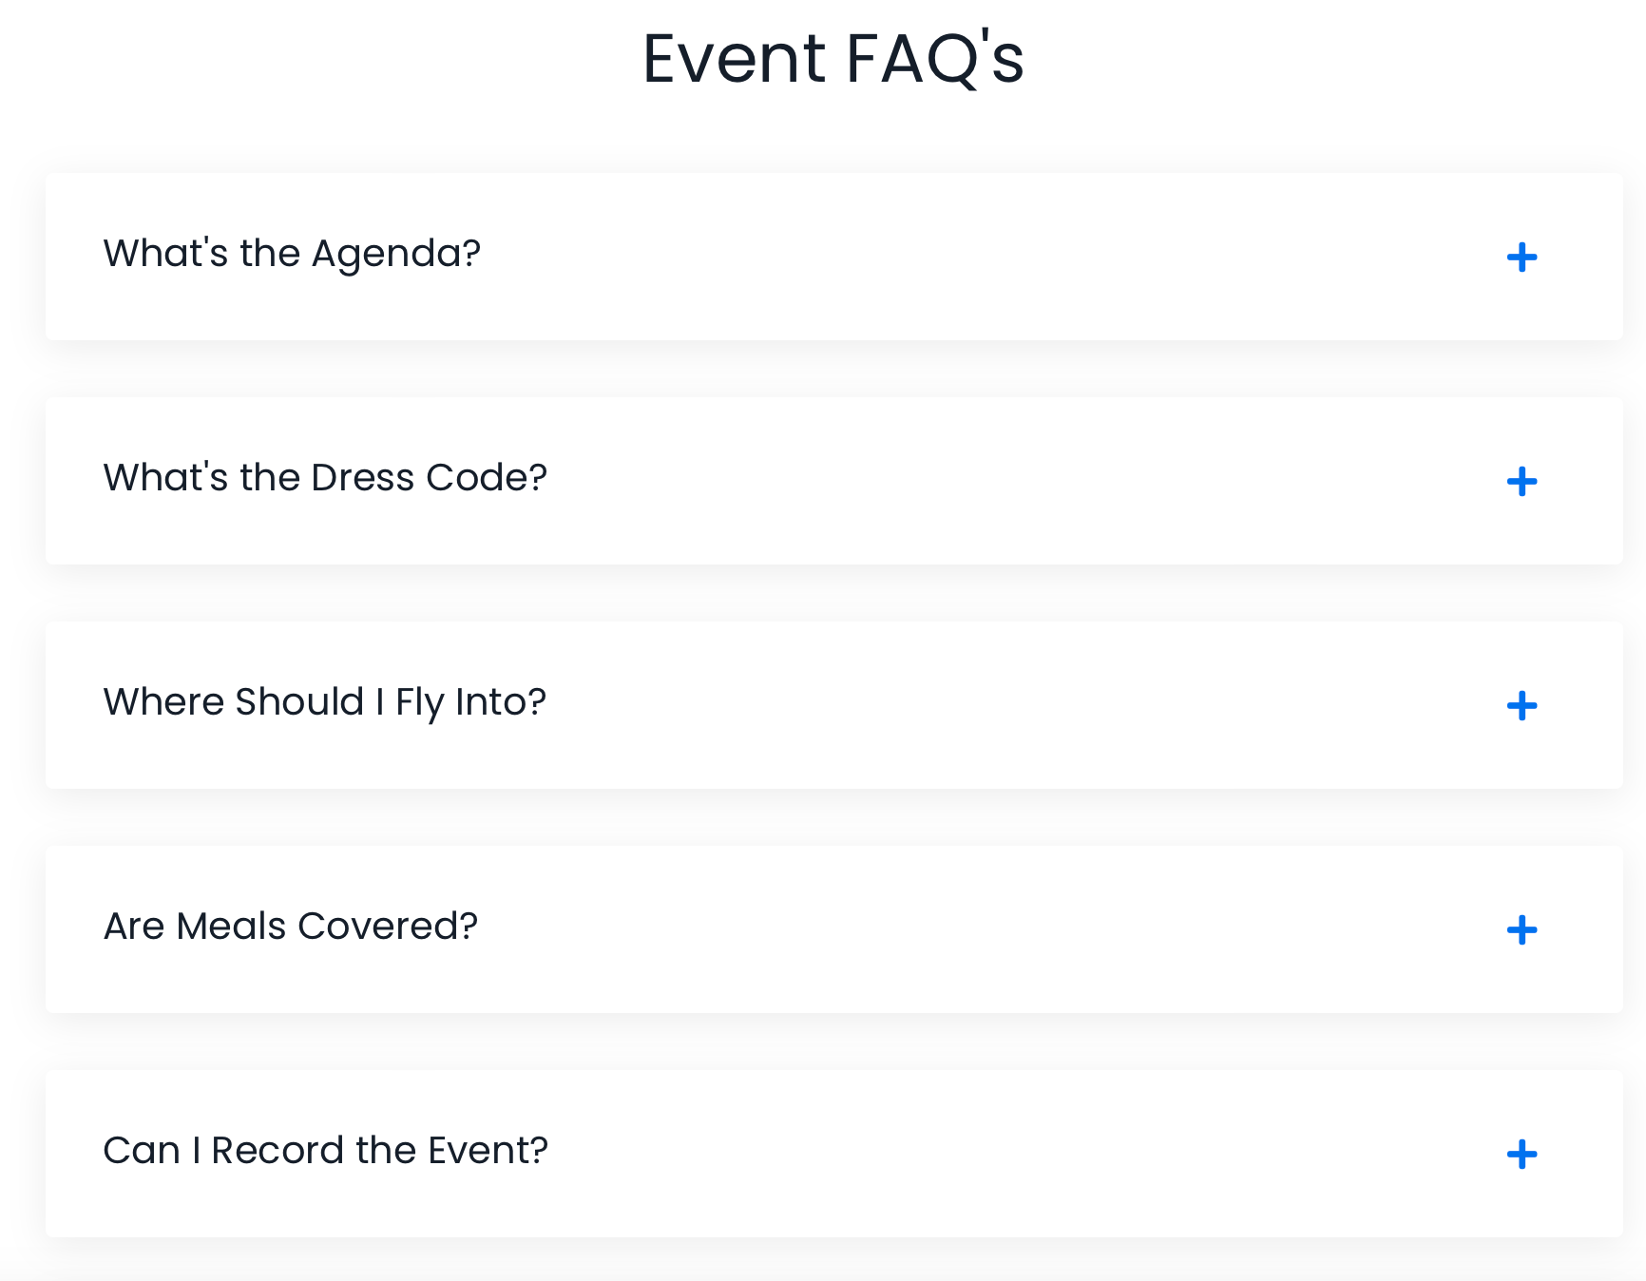The image size is (1646, 1281).
Task: Click the word "Event" in the page heading
Action: pos(735,59)
